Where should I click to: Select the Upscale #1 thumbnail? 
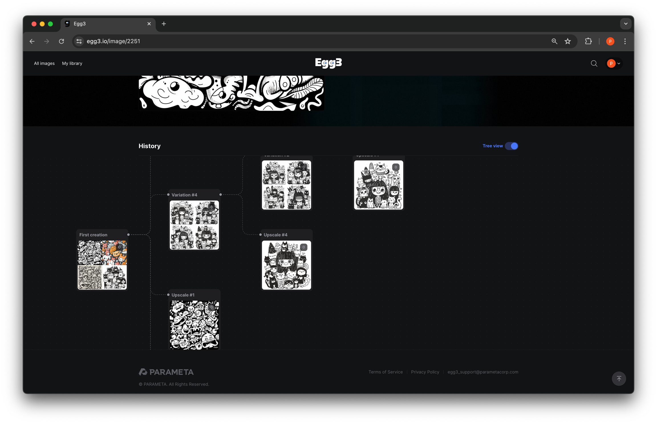coord(194,325)
